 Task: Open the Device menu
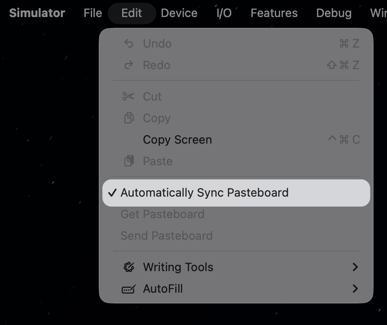coord(179,13)
